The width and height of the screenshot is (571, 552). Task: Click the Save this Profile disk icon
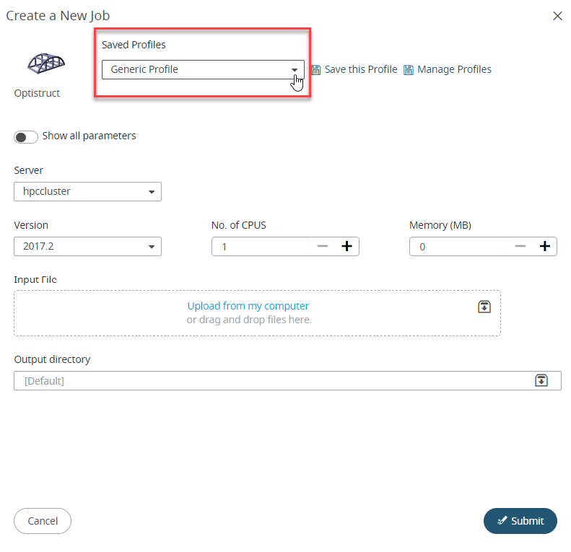click(315, 70)
